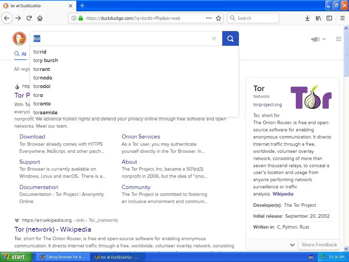Choose suggestion 'tory burch'
The width and height of the screenshot is (349, 262).
[x=134, y=60]
